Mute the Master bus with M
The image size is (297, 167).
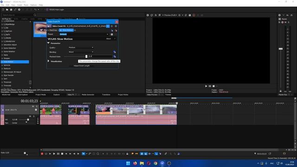pos(285,22)
